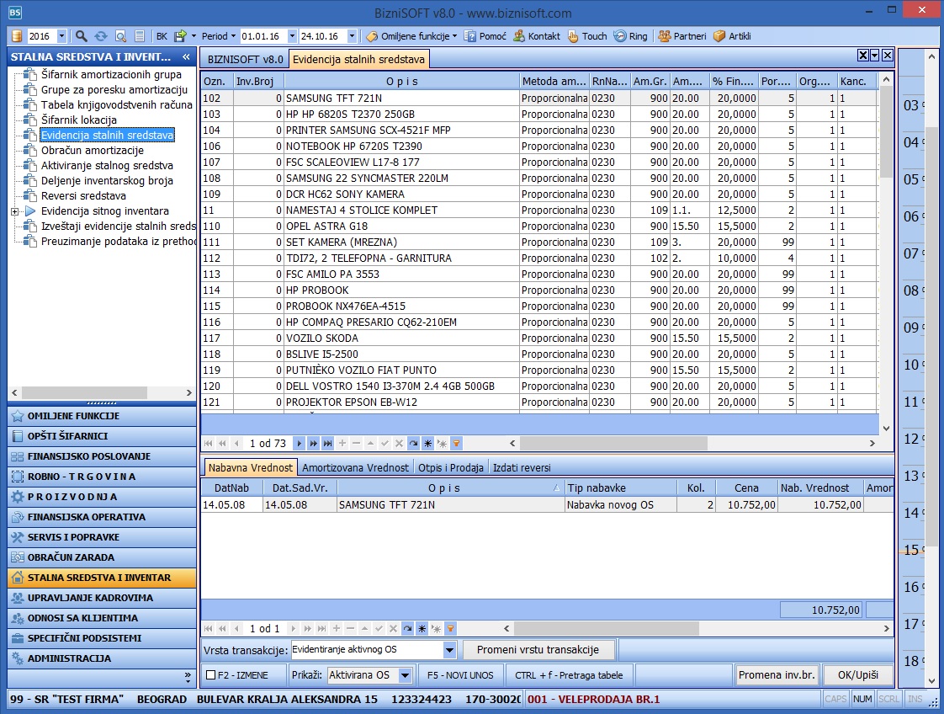Viewport: 944px width, 714px height.
Task: Expand Evidencija sitnog inventara tree node
Action: pyautogui.click(x=15, y=211)
